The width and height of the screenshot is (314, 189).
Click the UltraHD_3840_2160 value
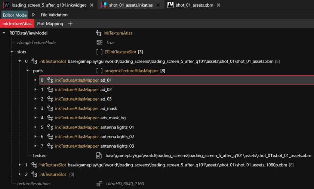[125, 184]
